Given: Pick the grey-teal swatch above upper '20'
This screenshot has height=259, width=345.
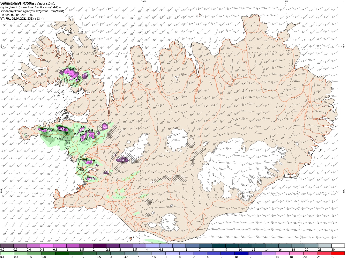Looking at the screenshot, I should pyautogui.click(x=312, y=246).
